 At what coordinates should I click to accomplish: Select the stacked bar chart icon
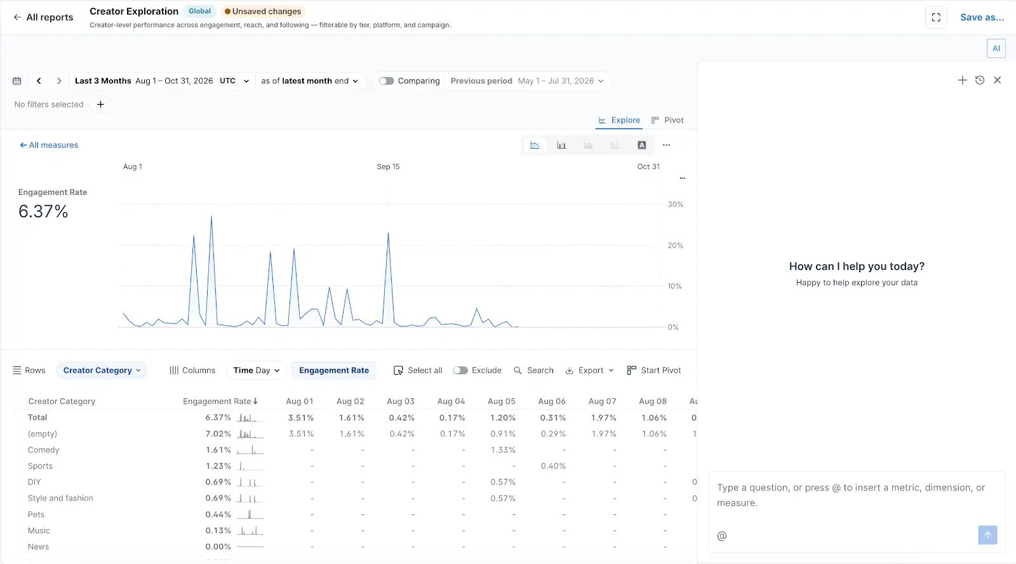point(615,145)
